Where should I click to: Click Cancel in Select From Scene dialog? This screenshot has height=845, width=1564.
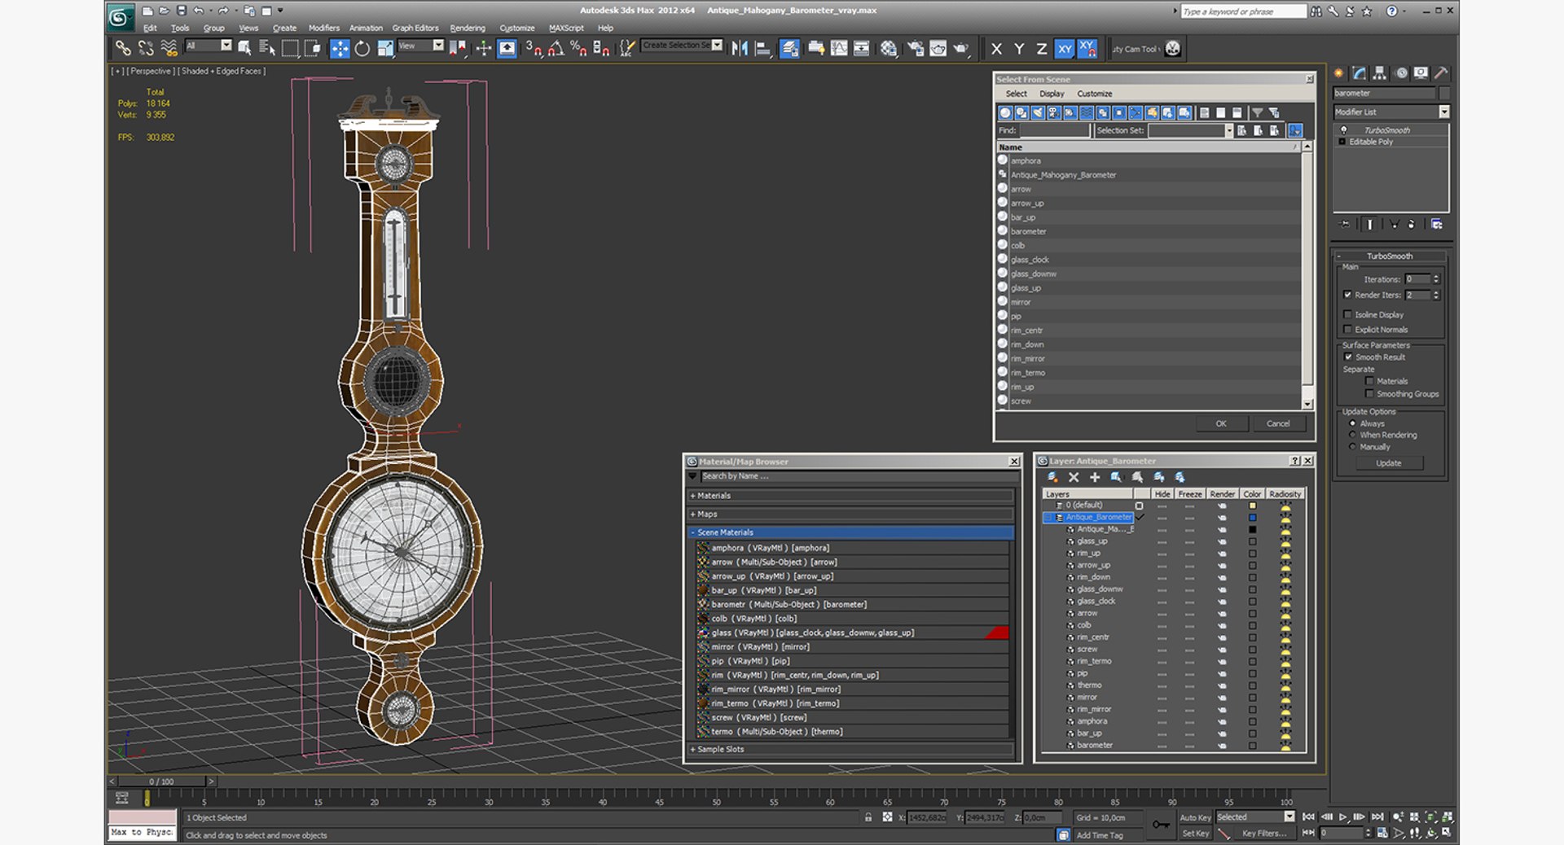click(1278, 423)
